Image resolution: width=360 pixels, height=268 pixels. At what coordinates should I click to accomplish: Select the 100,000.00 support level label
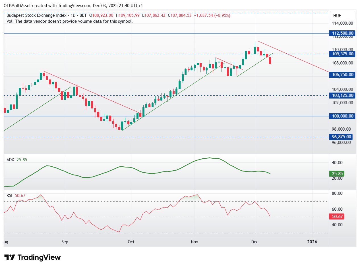pos(342,116)
